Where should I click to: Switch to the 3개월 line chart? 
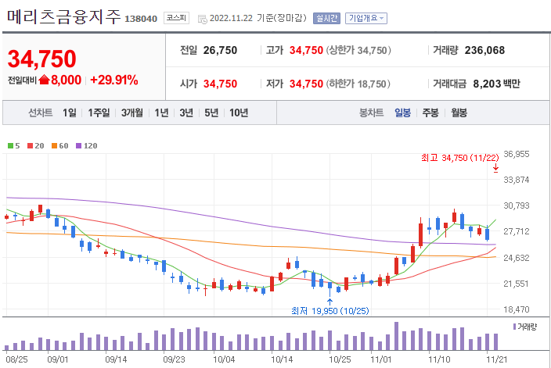tap(131, 113)
